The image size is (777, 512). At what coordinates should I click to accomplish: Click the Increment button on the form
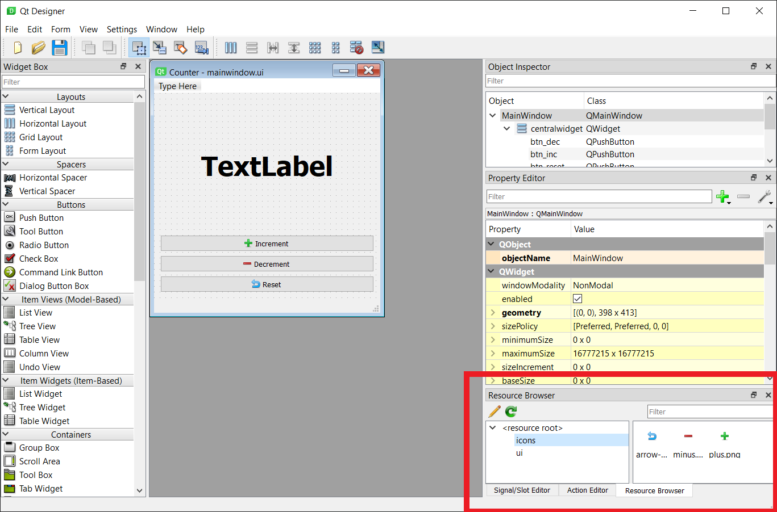(x=267, y=244)
